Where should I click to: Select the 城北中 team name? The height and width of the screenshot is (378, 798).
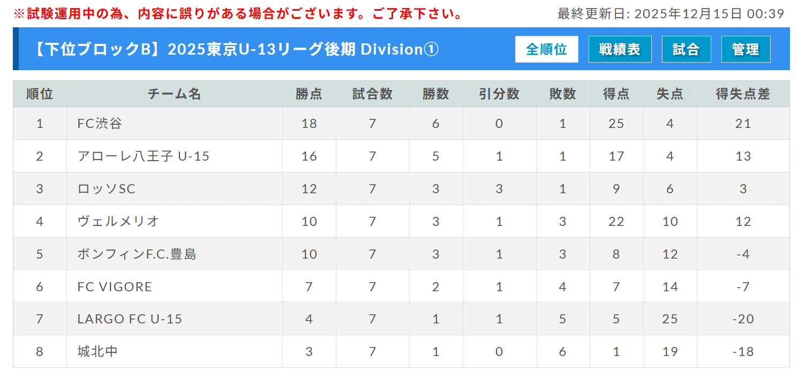tap(97, 352)
